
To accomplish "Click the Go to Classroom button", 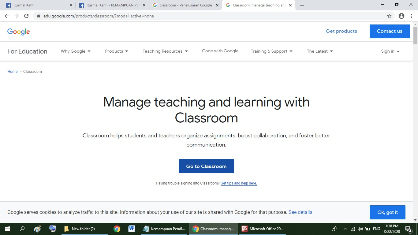I will pyautogui.click(x=206, y=166).
